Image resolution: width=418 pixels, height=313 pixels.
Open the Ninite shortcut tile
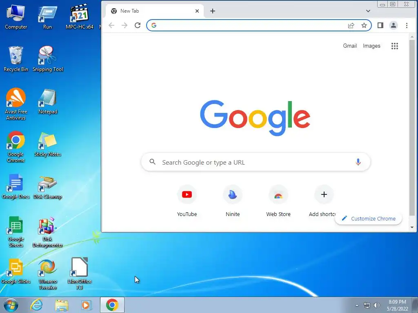tap(233, 201)
